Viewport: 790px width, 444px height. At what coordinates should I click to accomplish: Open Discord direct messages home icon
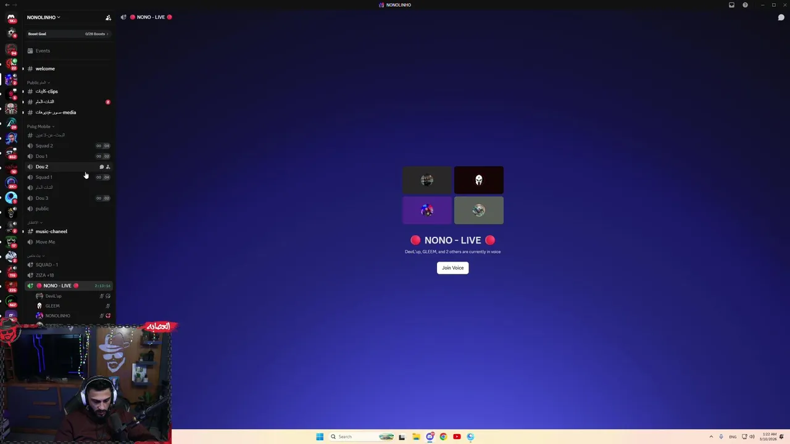click(11, 18)
